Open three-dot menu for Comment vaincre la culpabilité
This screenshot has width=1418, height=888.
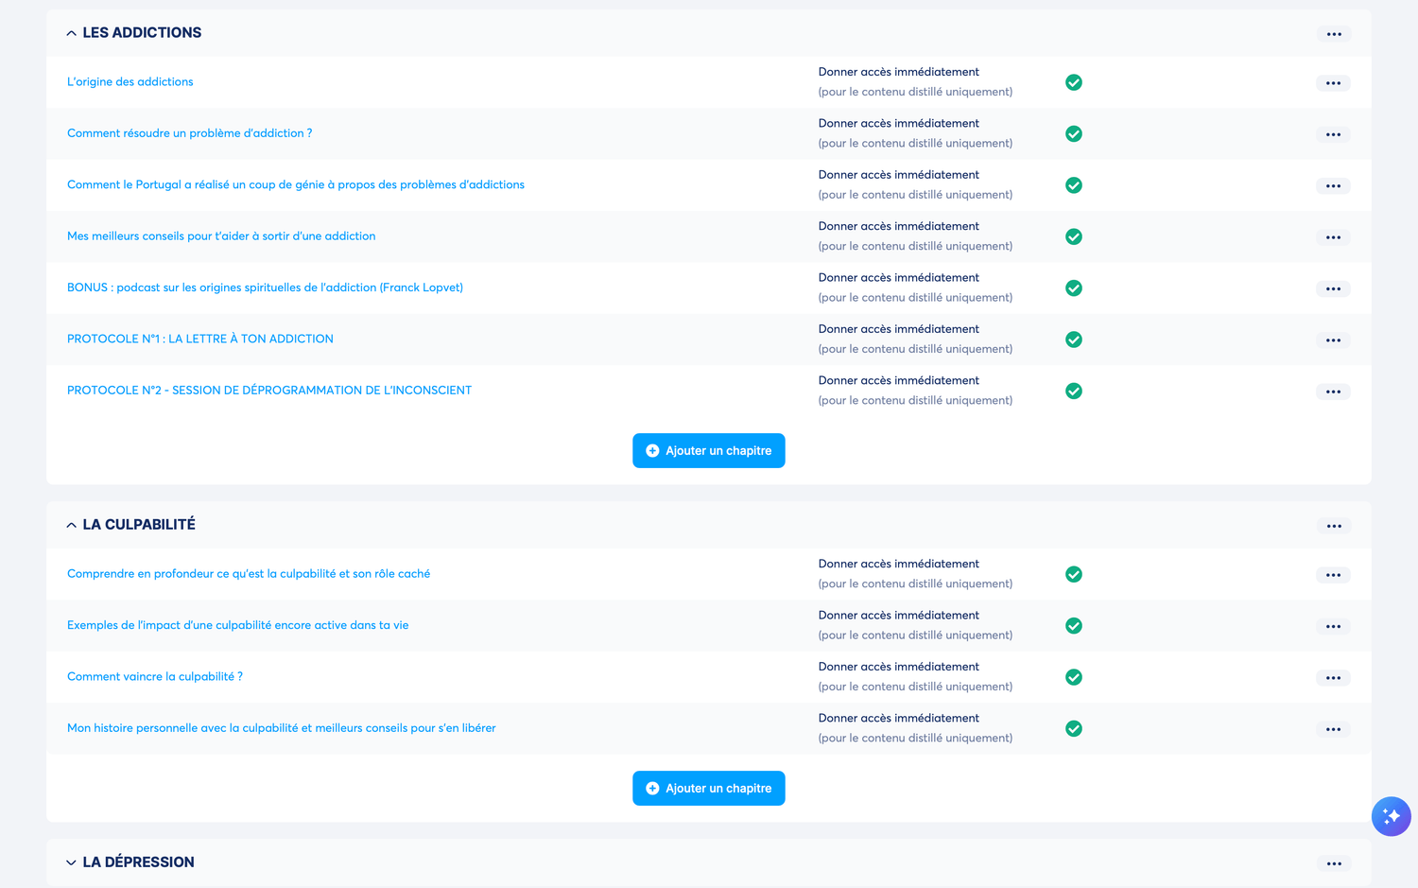[x=1333, y=678]
